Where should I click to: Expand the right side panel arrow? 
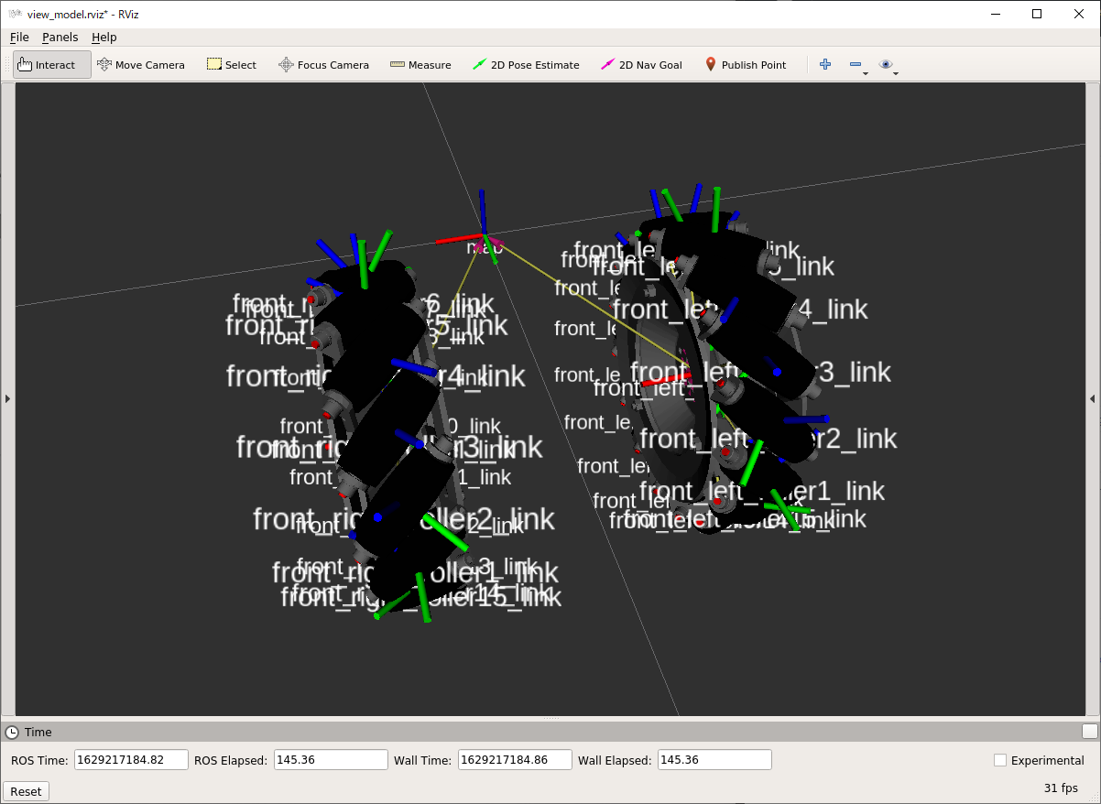point(1093,398)
